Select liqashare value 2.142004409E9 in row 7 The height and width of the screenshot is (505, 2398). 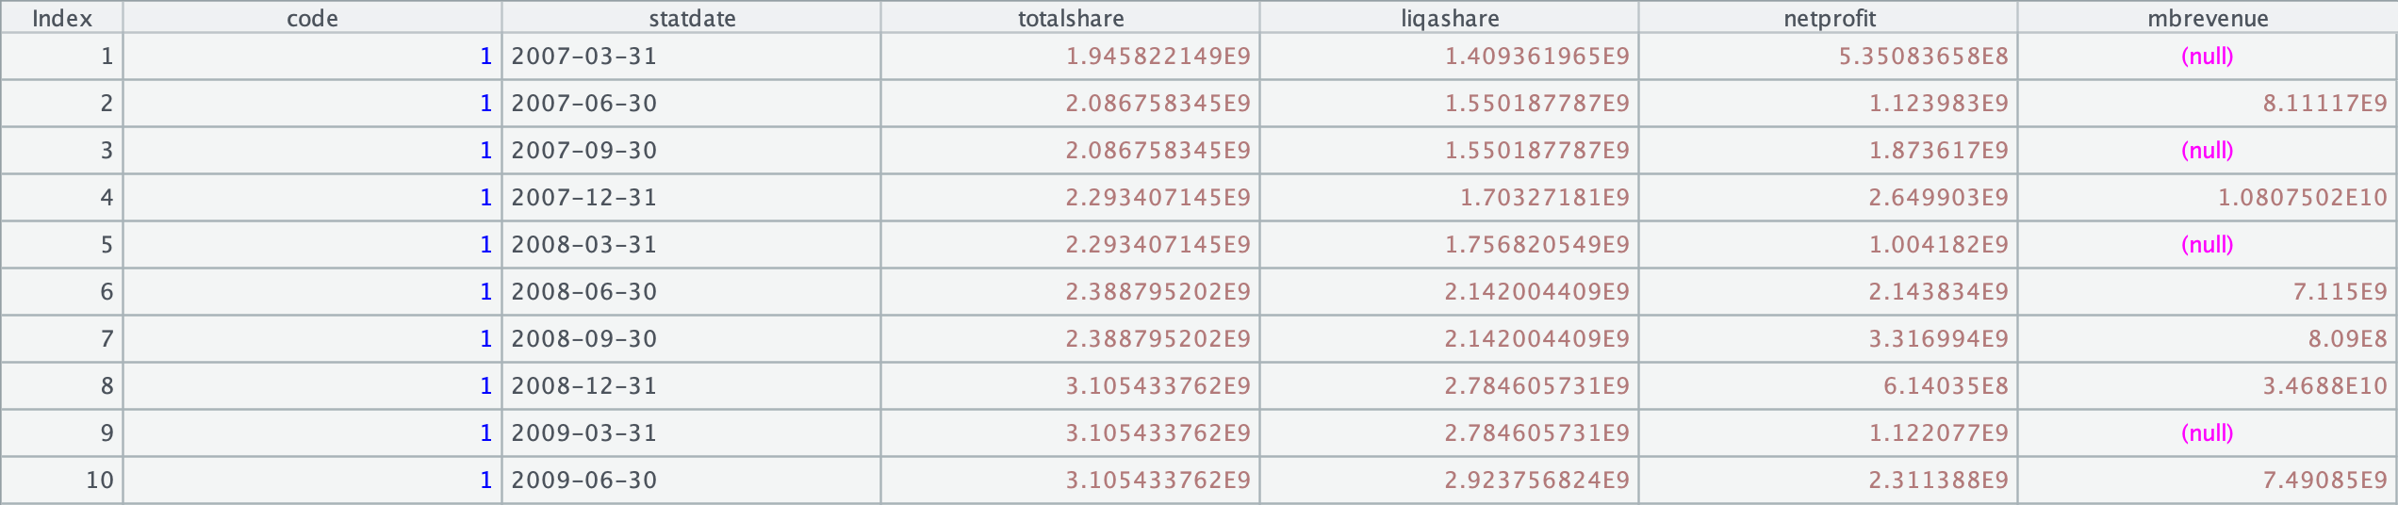pos(1450,339)
